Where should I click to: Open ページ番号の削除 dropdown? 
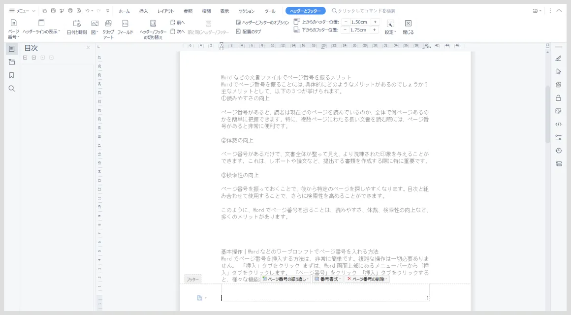click(367, 279)
